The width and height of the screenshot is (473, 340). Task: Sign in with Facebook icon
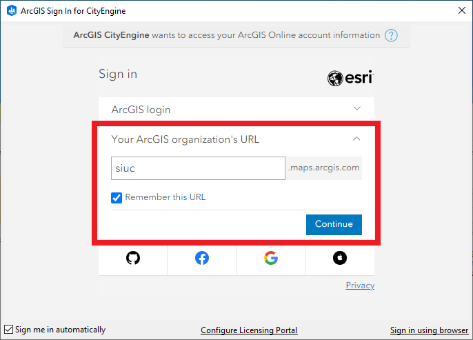click(x=202, y=258)
